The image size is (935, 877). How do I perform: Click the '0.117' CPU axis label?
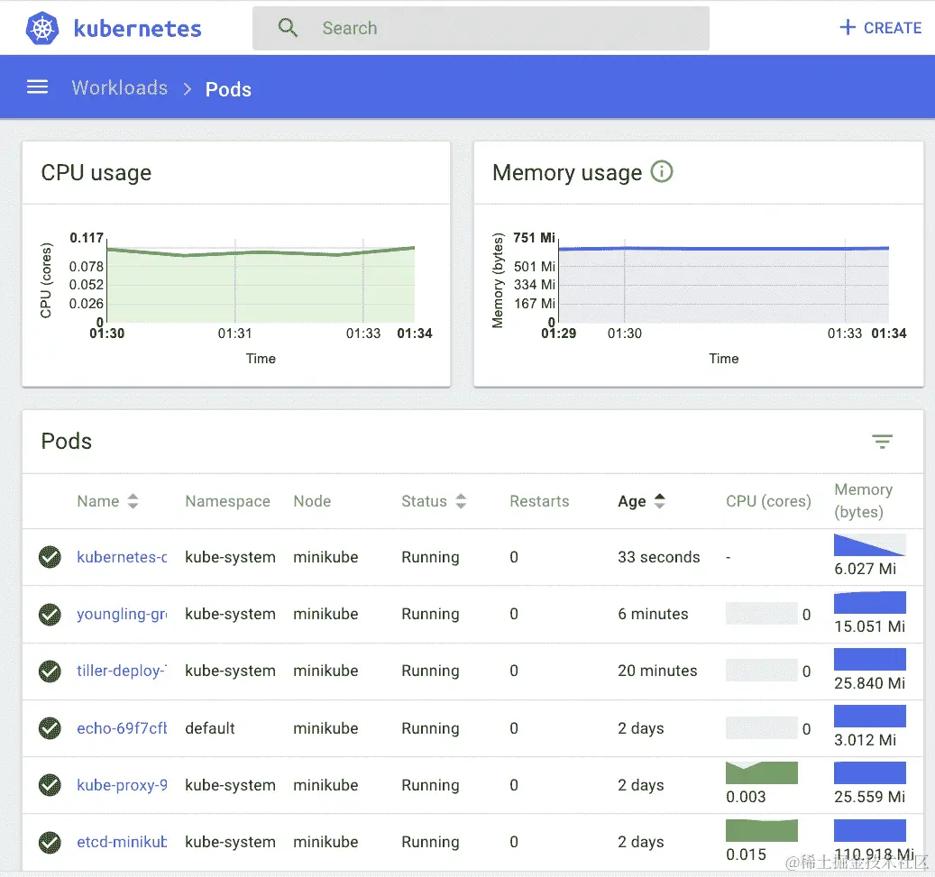coord(87,237)
